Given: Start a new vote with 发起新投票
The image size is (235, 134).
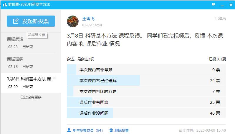Looking at the screenshot, I should [31, 21].
